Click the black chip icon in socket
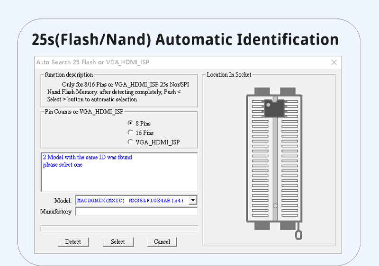The width and height of the screenshot is (379, 266). point(273,109)
